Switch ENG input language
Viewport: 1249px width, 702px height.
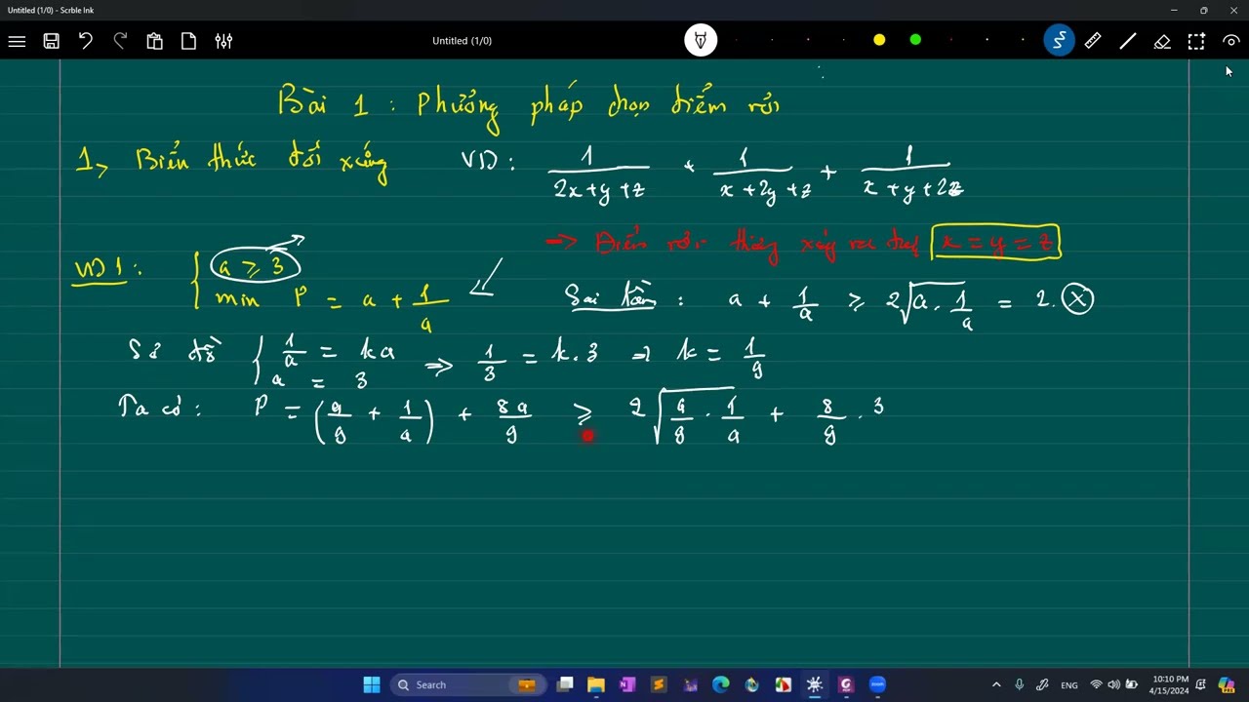1069,684
